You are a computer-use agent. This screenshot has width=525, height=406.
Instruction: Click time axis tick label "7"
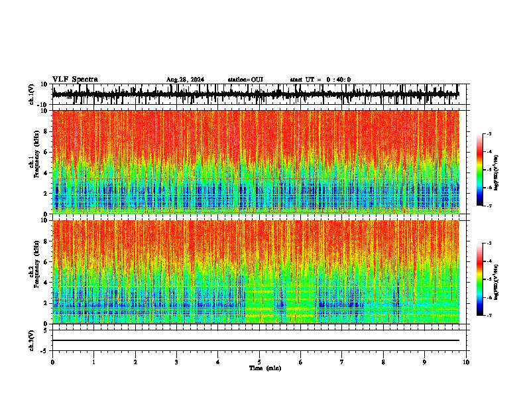tap(342, 362)
